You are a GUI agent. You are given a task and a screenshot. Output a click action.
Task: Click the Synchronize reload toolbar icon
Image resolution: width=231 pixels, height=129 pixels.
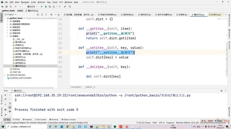point(10,6)
